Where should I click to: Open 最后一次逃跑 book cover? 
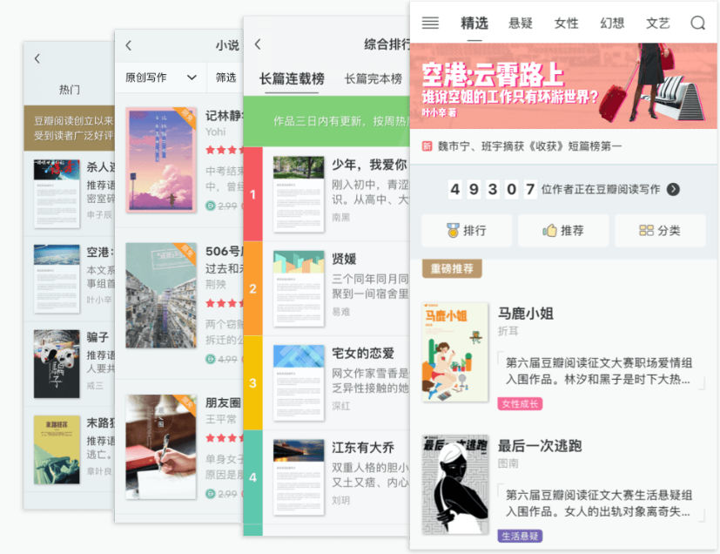point(454,484)
